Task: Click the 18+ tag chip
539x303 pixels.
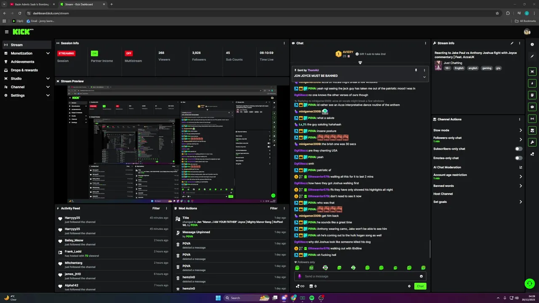Action: [448, 68]
